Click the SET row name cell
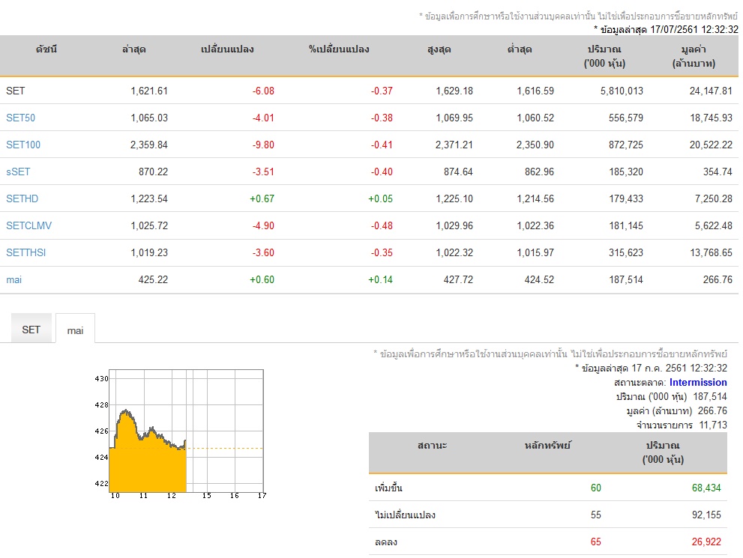The width and height of the screenshot is (743, 558). (x=15, y=91)
